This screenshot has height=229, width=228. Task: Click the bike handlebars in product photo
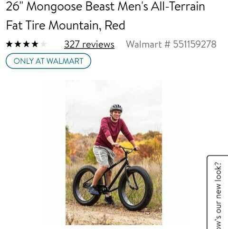click(x=127, y=149)
